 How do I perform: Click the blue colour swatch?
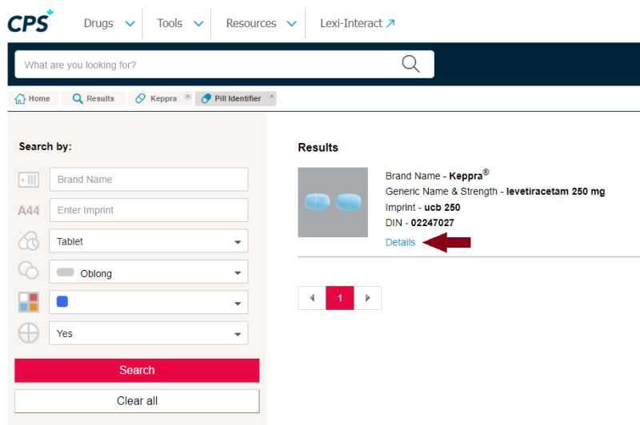click(x=62, y=301)
